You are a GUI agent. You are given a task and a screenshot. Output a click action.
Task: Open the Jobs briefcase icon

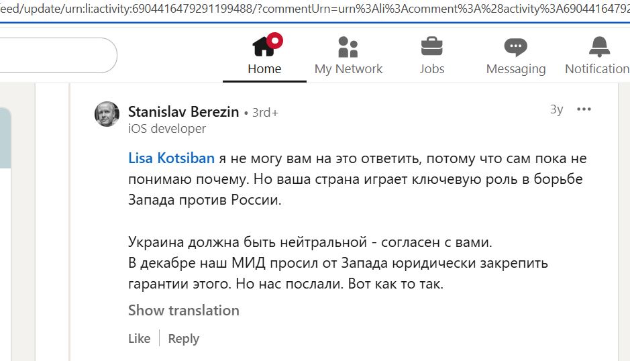click(431, 47)
